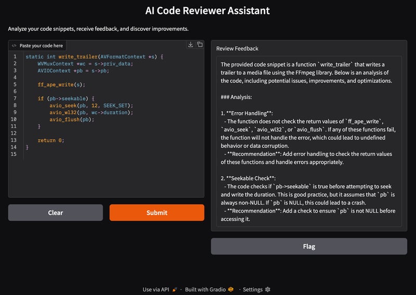Open the Use via API link
The height and width of the screenshot is (295, 416).
[x=160, y=289]
